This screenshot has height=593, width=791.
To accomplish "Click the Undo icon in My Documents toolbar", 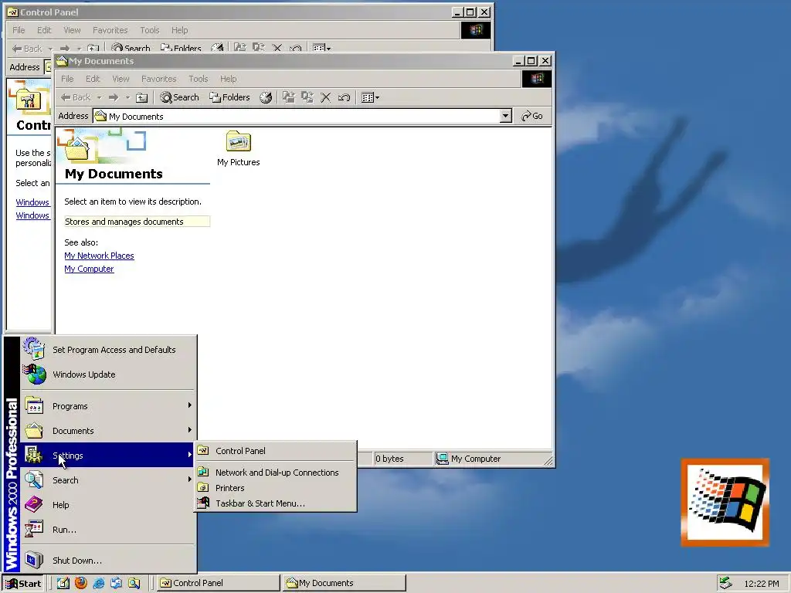I will pyautogui.click(x=344, y=97).
